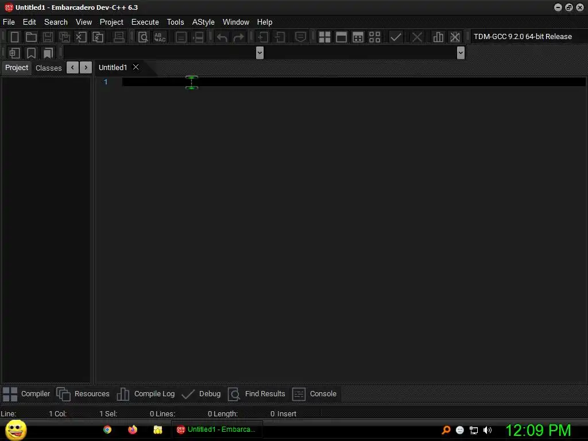
Task: Open the Help menu
Action: click(x=265, y=22)
